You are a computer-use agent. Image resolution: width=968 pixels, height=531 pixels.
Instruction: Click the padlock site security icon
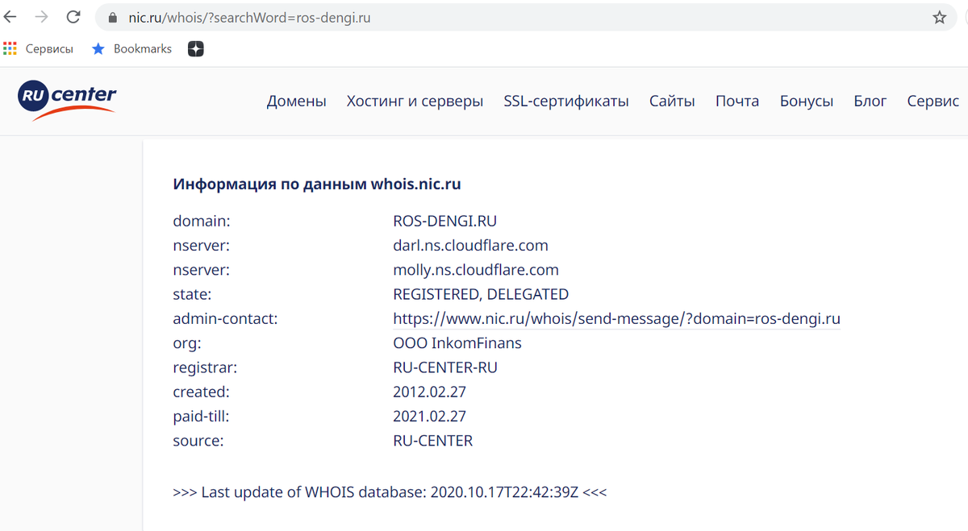pos(112,17)
